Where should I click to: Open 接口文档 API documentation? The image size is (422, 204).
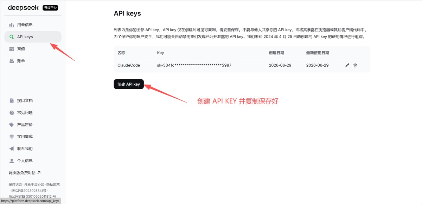33,100
